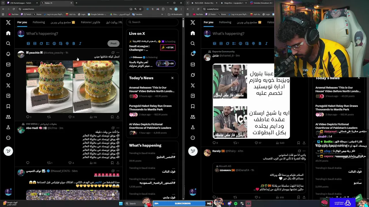
Task: Open Communities icon in left X sidebar
Action: coord(8,117)
